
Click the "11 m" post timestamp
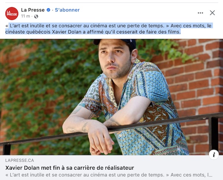[x=25, y=16]
